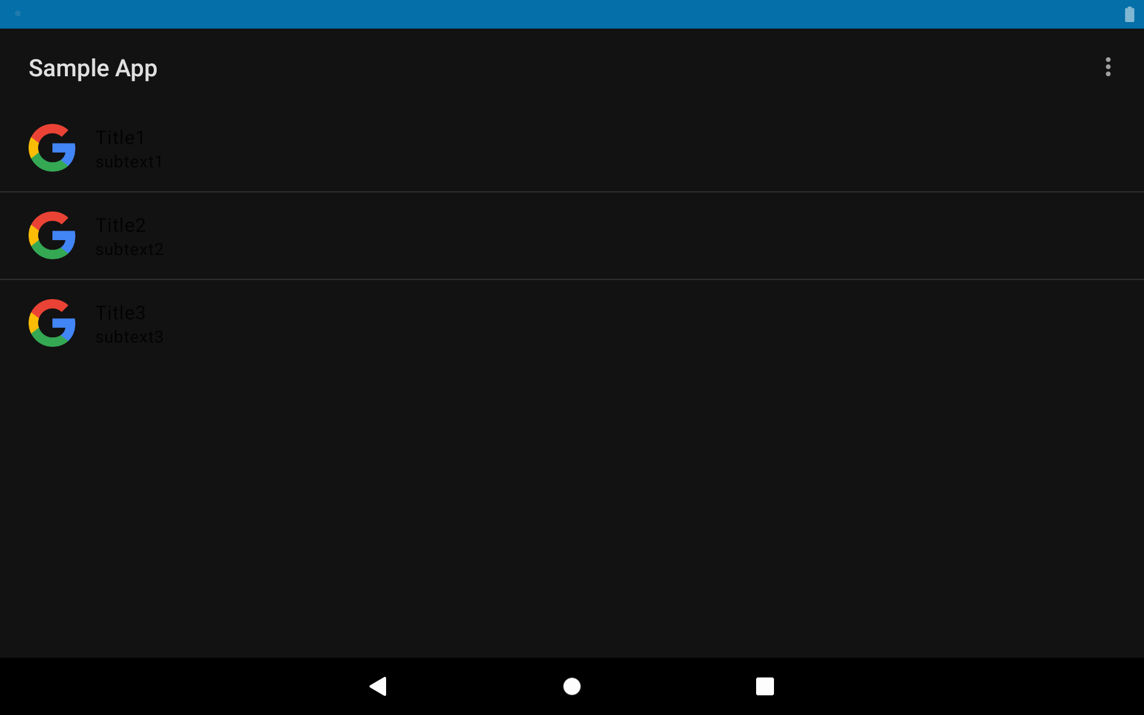Tap the Google logo beside Title1
1144x715 pixels.
click(52, 148)
